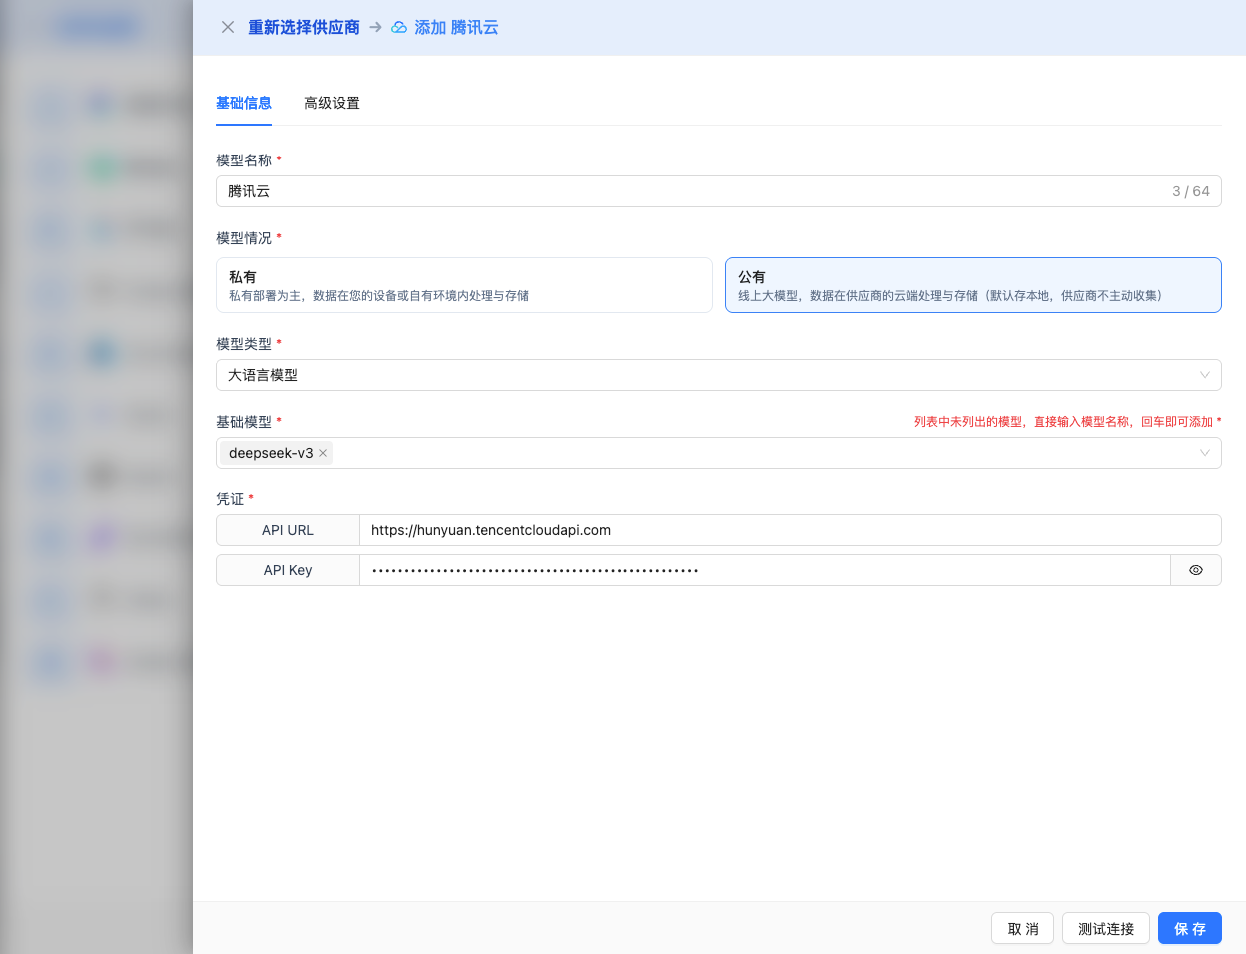Click 重新选择供应商 to reselect provider
The height and width of the screenshot is (954, 1246).
point(303,27)
